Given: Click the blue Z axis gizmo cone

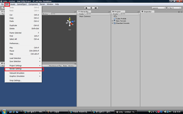Looking at the screenshot, I should pyautogui.click(x=73, y=21).
